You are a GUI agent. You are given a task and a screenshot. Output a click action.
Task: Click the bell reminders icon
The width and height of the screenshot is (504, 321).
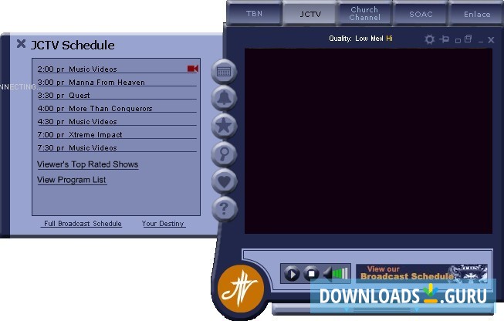[224, 98]
